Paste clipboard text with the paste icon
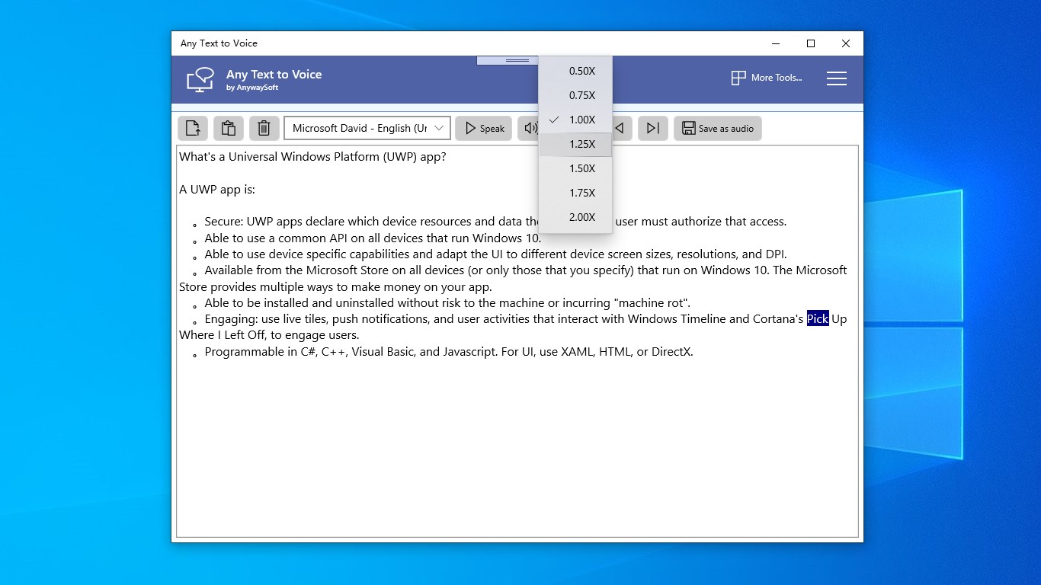Image resolution: width=1041 pixels, height=585 pixels. tap(228, 128)
